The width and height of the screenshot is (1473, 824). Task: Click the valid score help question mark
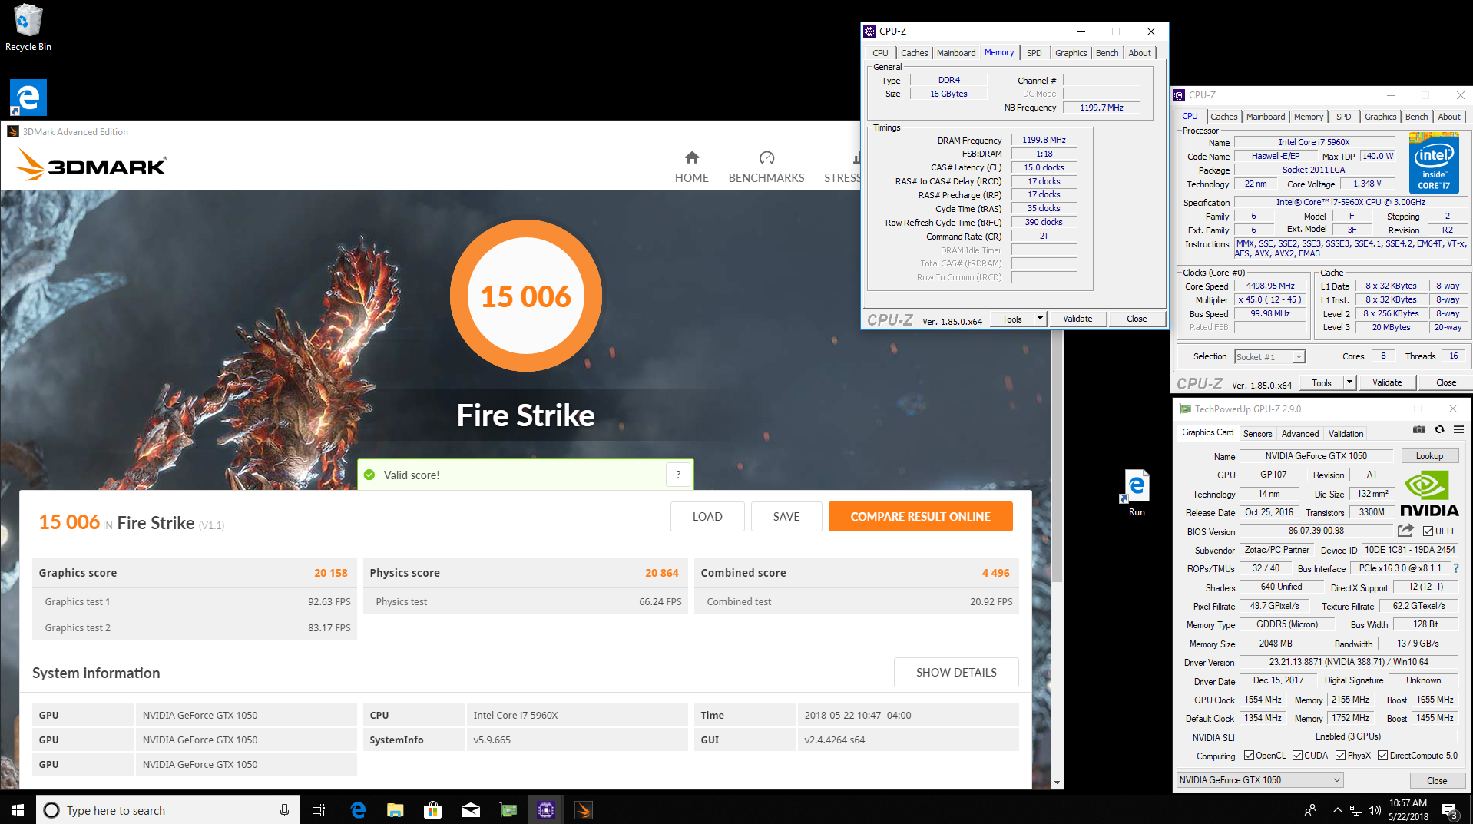[x=678, y=475]
